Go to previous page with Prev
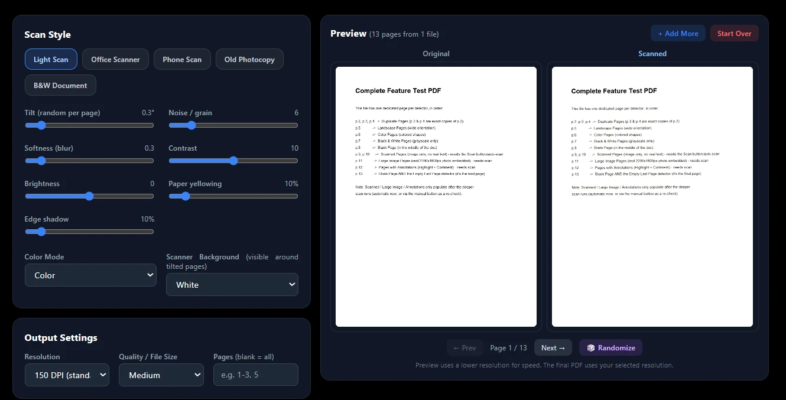Image resolution: width=786 pixels, height=400 pixels. coord(465,348)
